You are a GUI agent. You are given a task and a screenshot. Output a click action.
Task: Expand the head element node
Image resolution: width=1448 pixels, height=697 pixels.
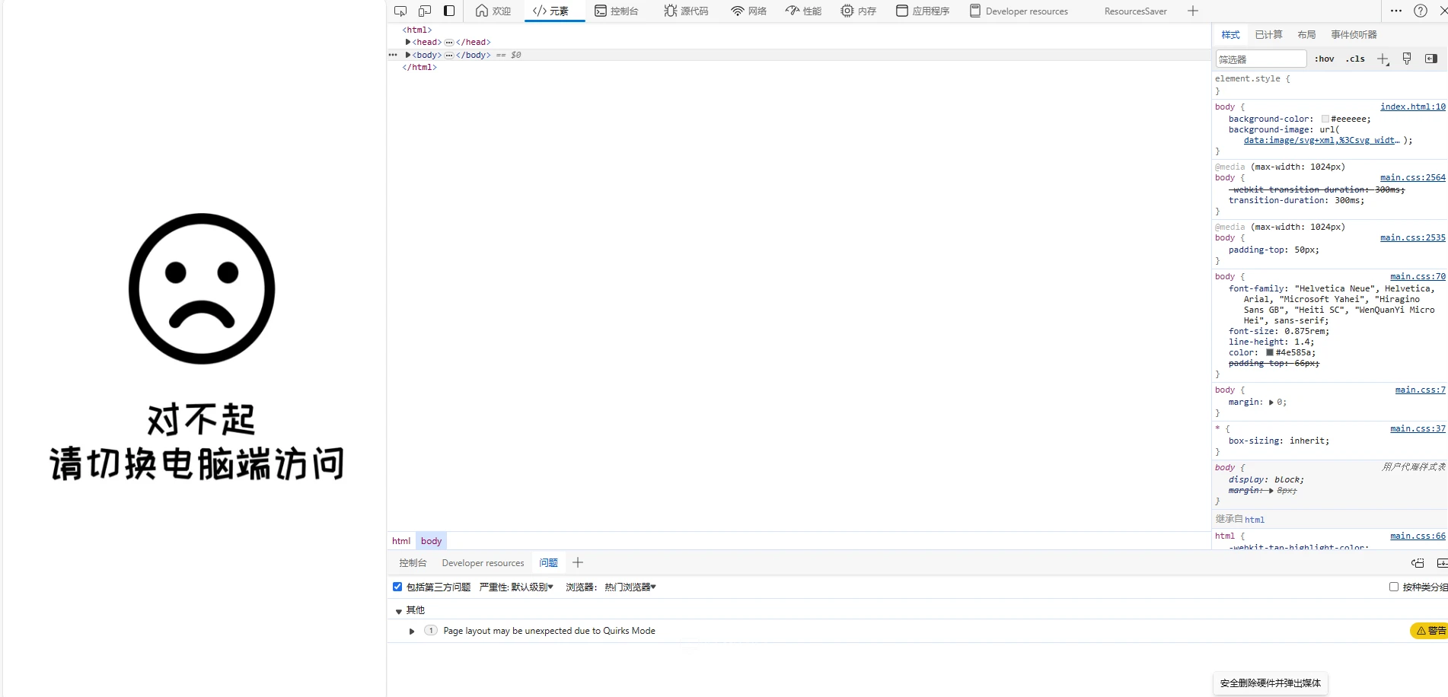pos(408,42)
